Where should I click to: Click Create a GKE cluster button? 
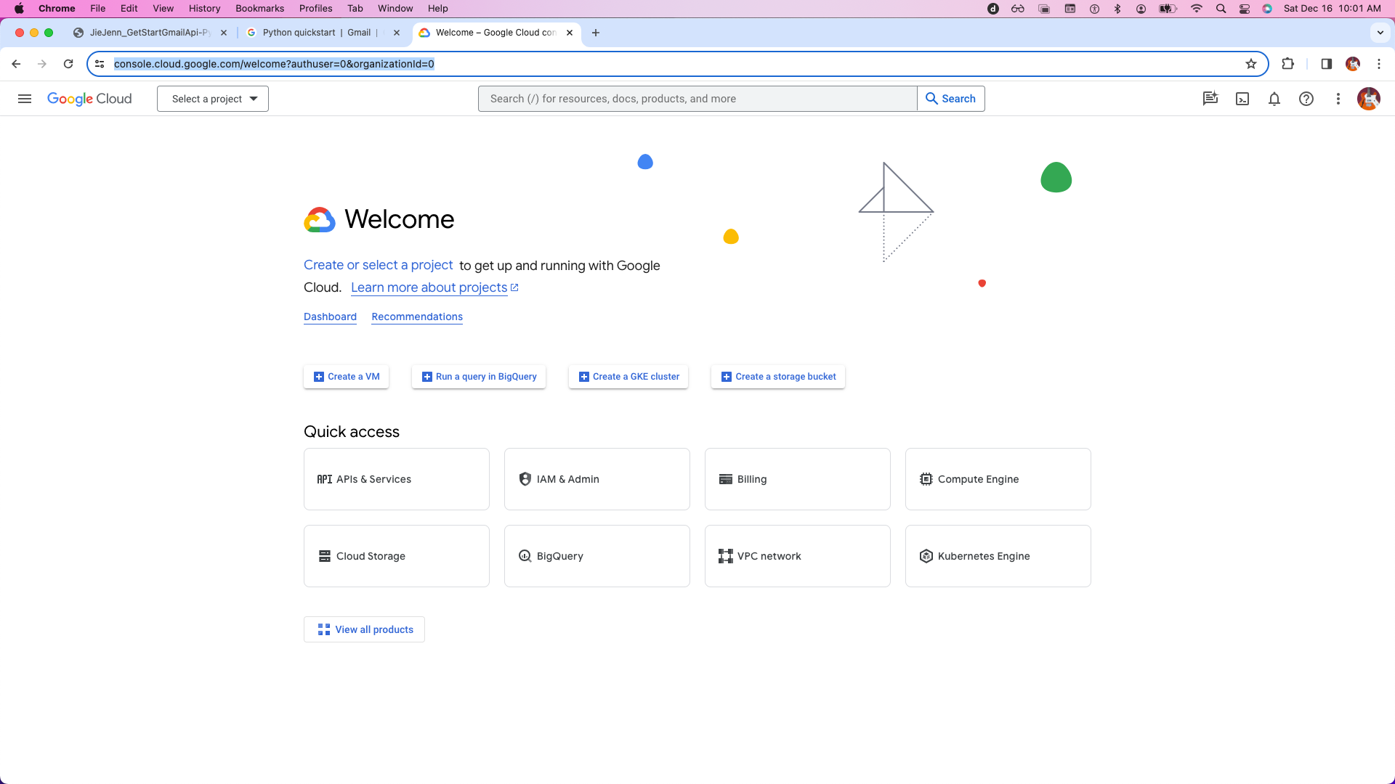point(628,377)
